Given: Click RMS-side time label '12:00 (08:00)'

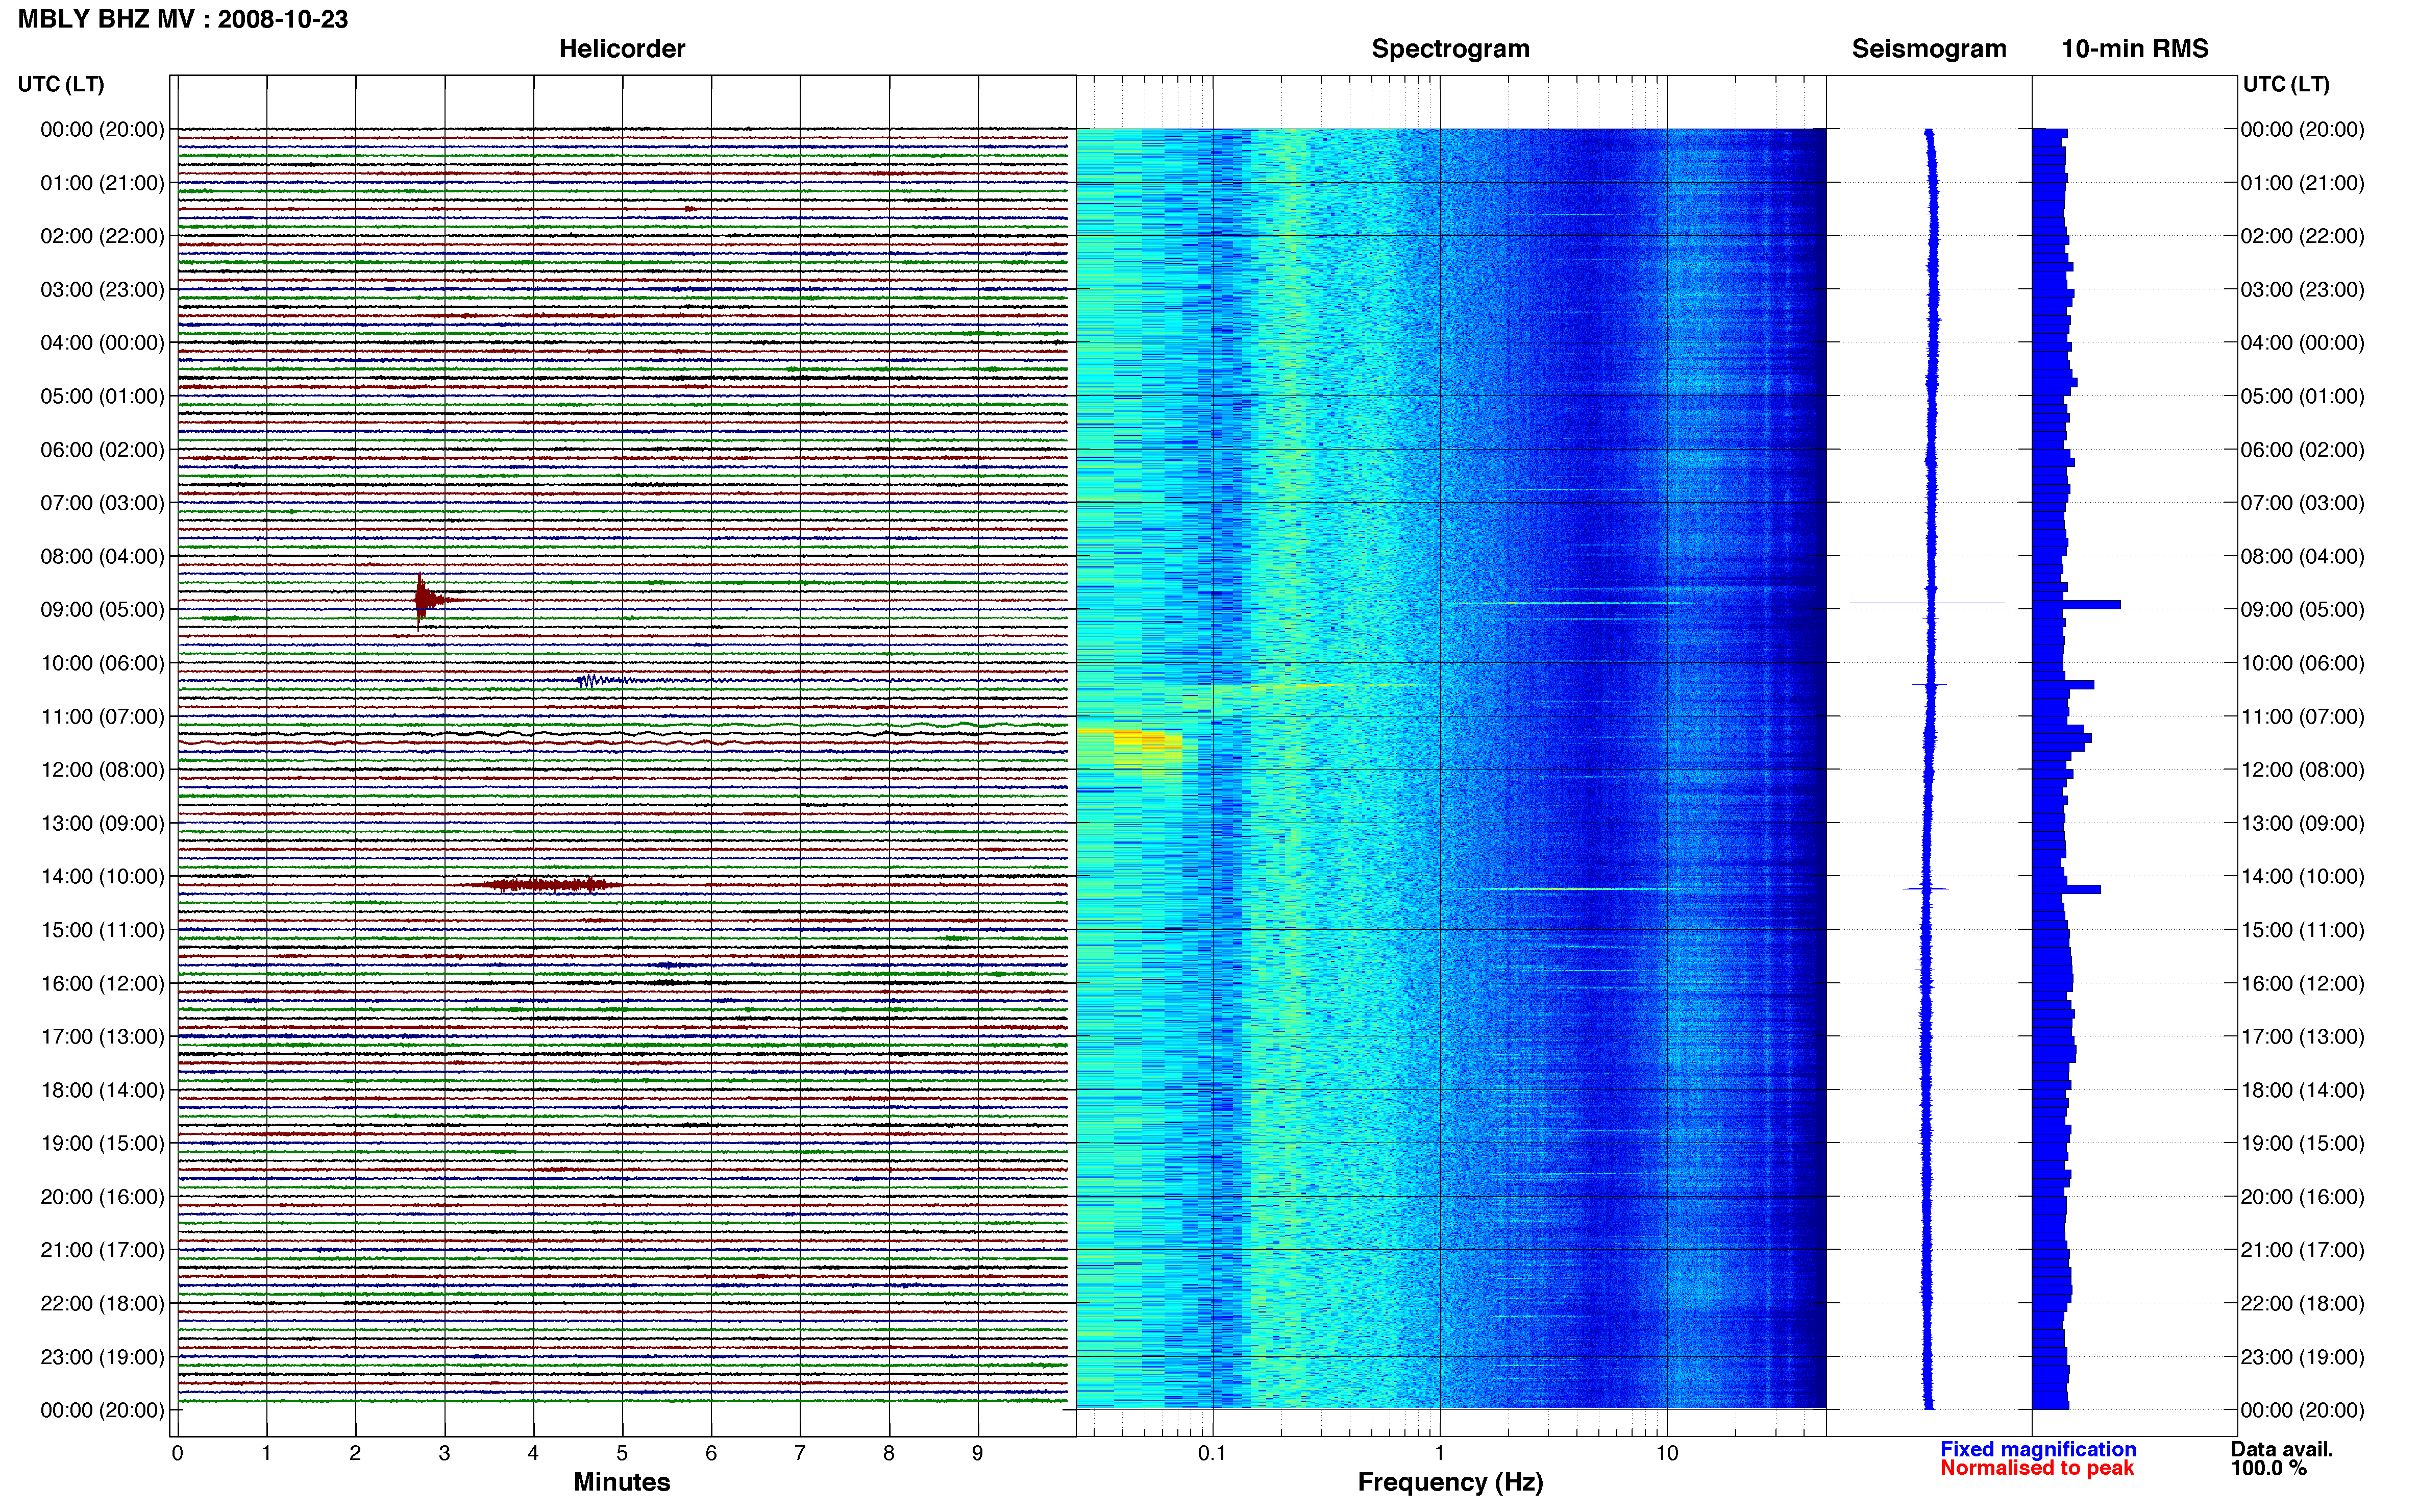Looking at the screenshot, I should coord(2302,770).
